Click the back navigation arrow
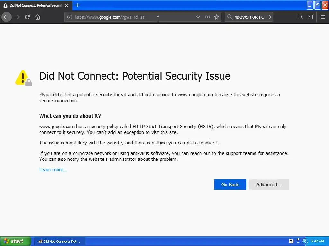329x246 pixels. point(6,17)
